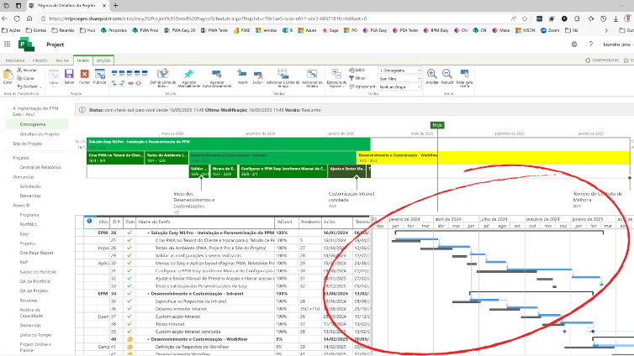Click the Salvar floppy disk icon
The width and height of the screenshot is (634, 356).
click(x=69, y=74)
